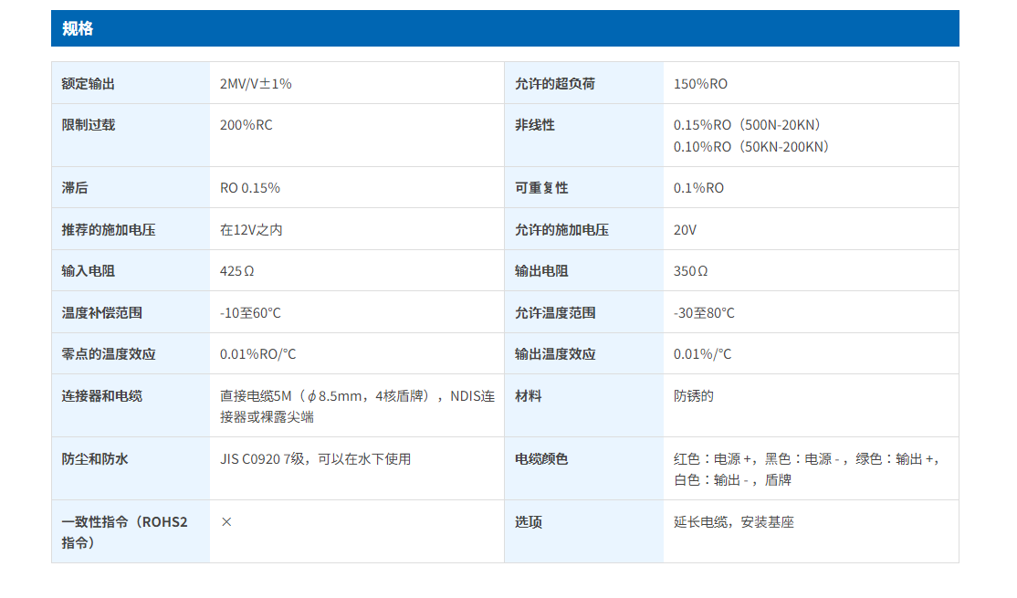Click the JIS C0920 7级 description
1017x598 pixels.
(x=315, y=459)
